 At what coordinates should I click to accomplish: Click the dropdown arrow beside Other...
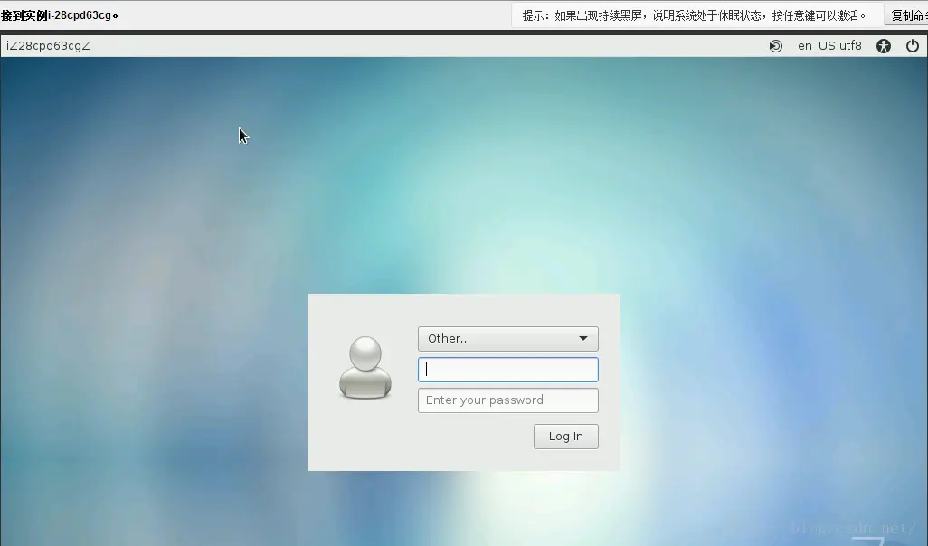[583, 338]
